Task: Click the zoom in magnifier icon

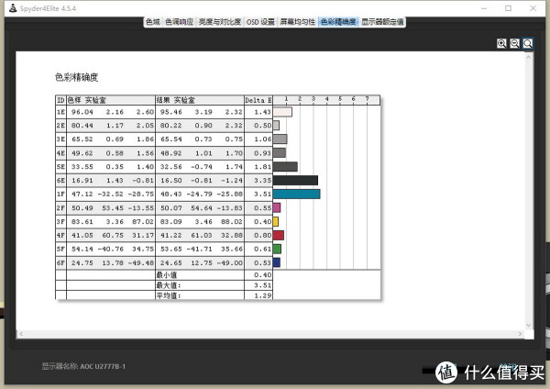Action: [x=501, y=43]
